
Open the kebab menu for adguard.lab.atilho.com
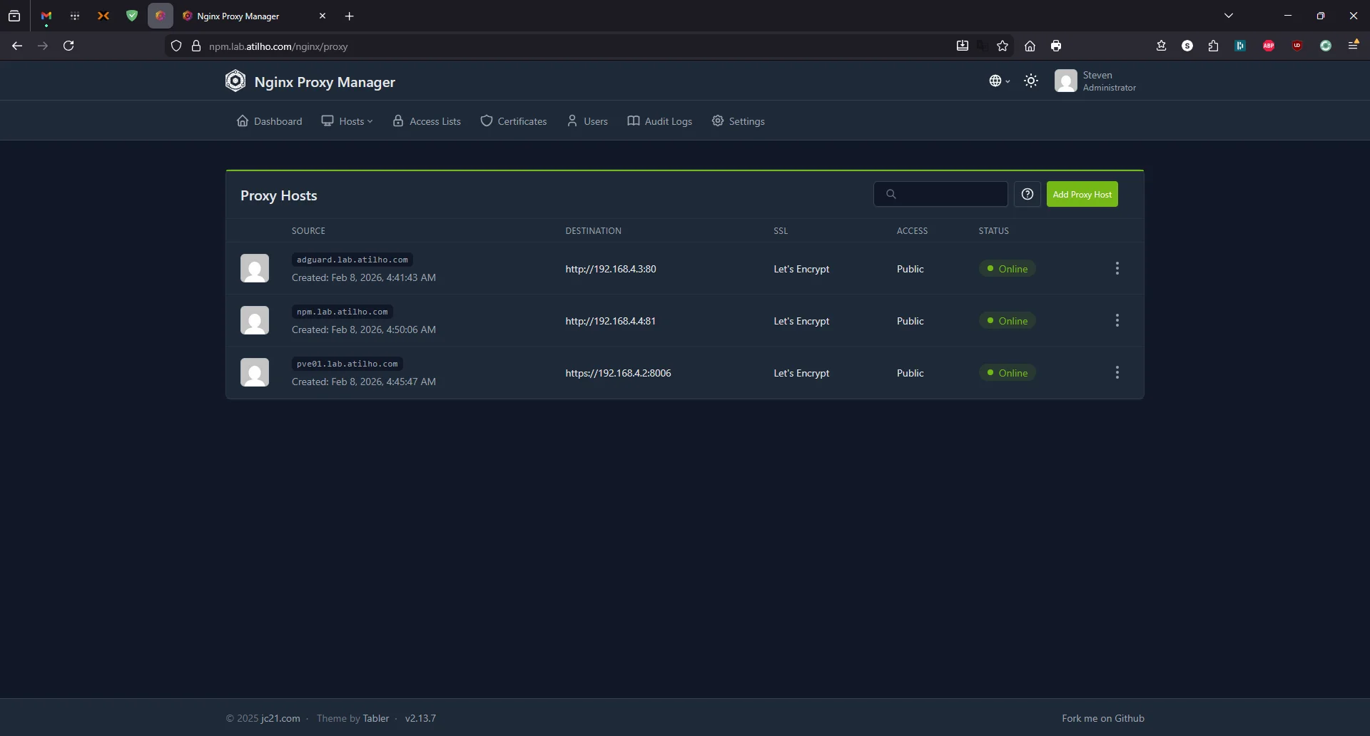click(x=1117, y=268)
